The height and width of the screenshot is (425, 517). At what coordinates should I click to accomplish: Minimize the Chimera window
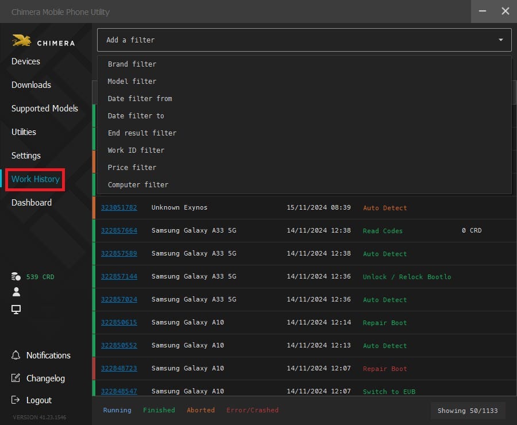(x=483, y=11)
